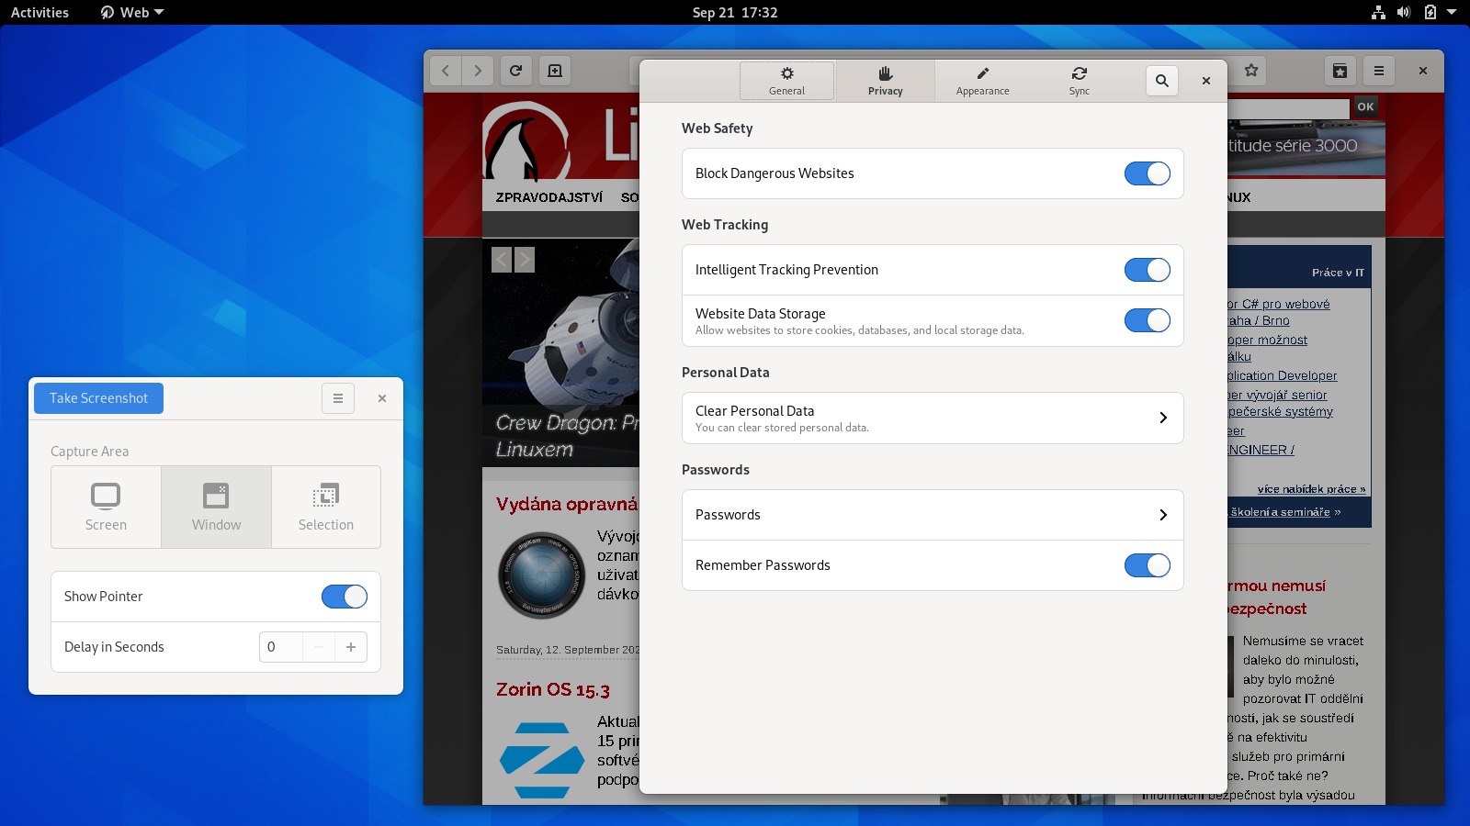
Task: Toggle Remember Passwords switch
Action: pos(1147,565)
